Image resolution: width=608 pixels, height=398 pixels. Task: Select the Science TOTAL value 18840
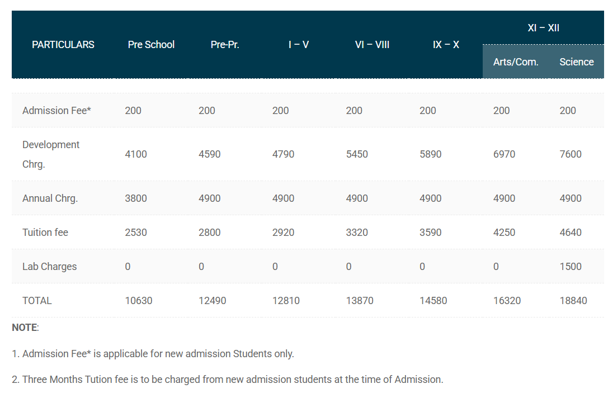[x=573, y=300]
